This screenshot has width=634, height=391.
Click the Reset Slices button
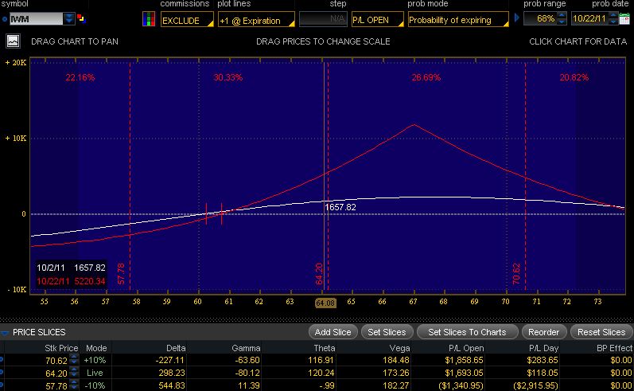point(601,332)
